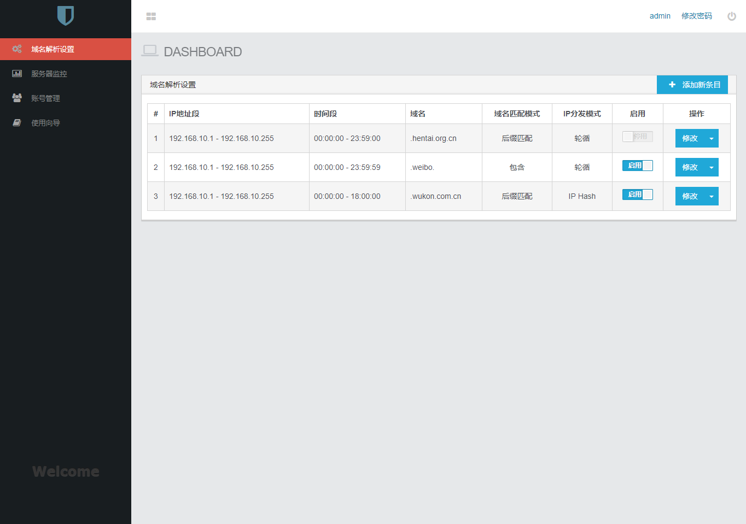Viewport: 746px width, 524px height.
Task: Click the IP Hash cell
Action: pos(582,196)
